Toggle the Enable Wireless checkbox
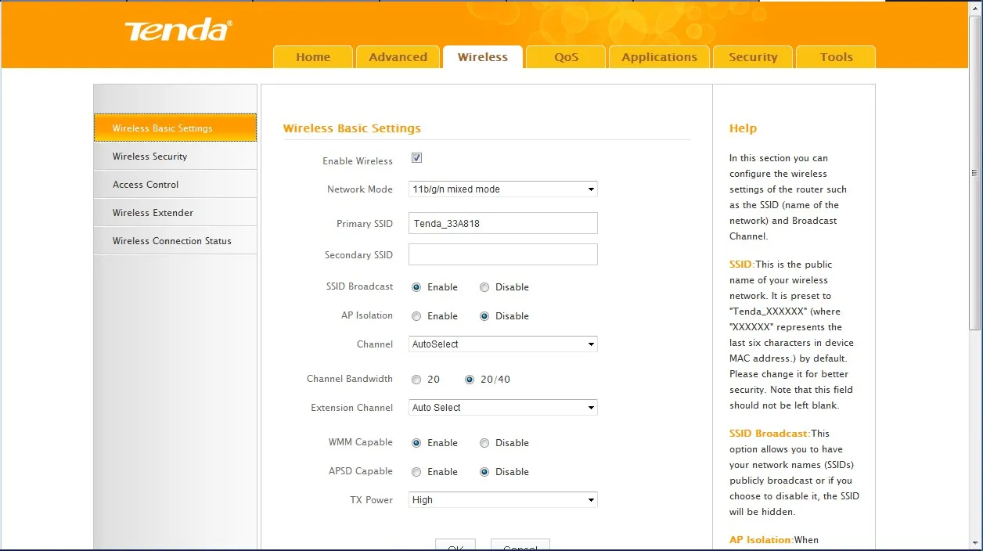 click(416, 158)
